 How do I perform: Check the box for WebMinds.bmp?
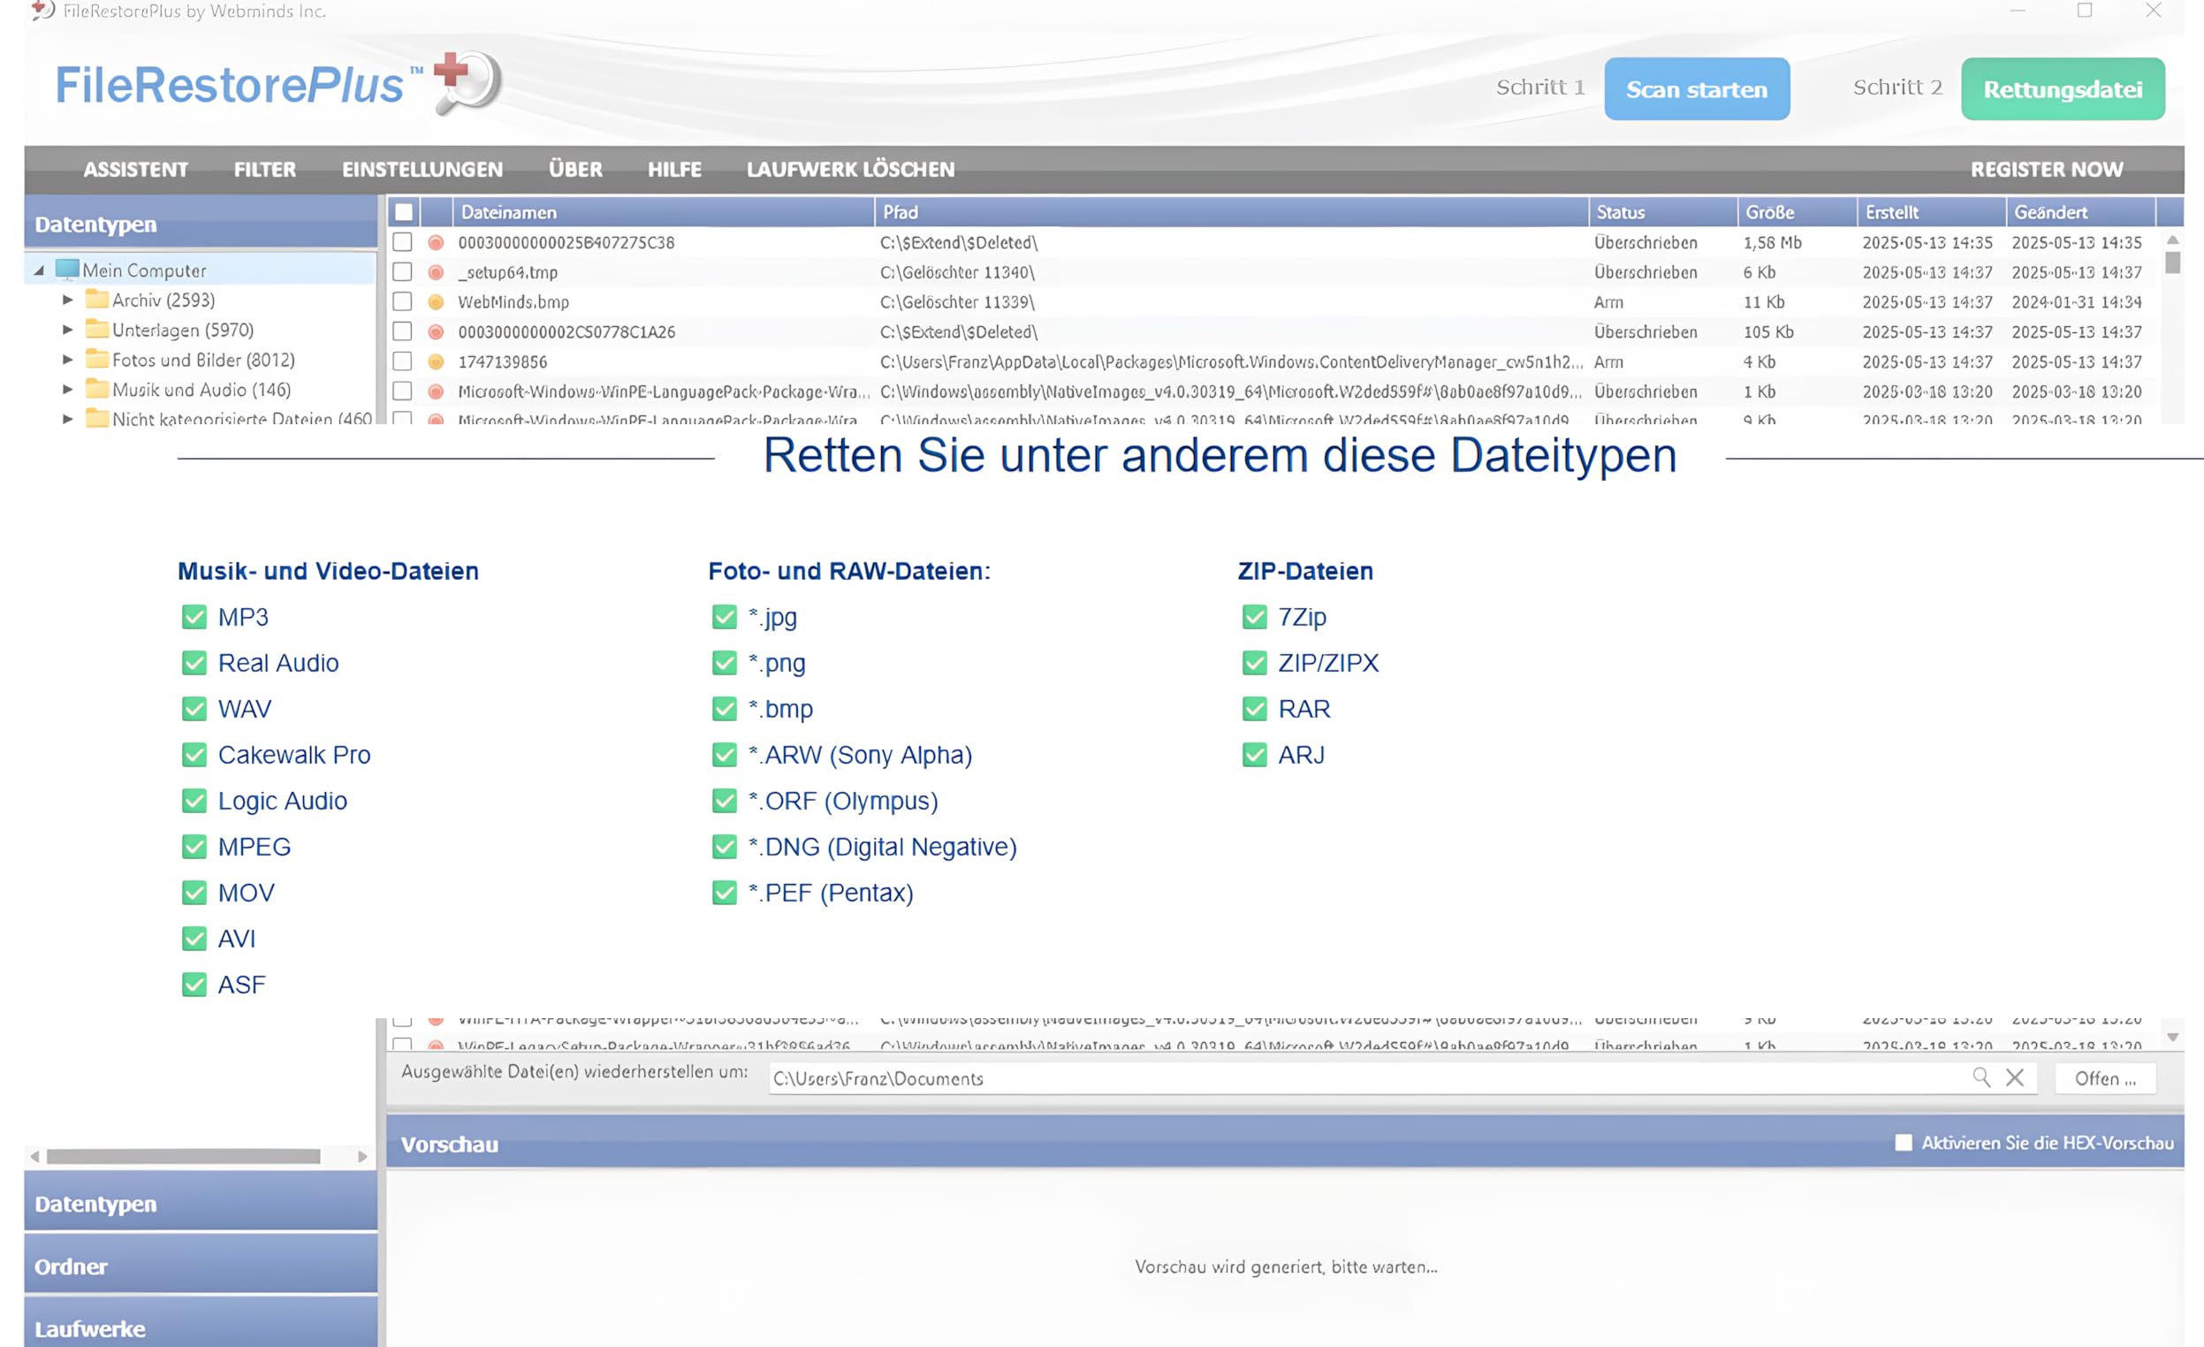point(402,301)
